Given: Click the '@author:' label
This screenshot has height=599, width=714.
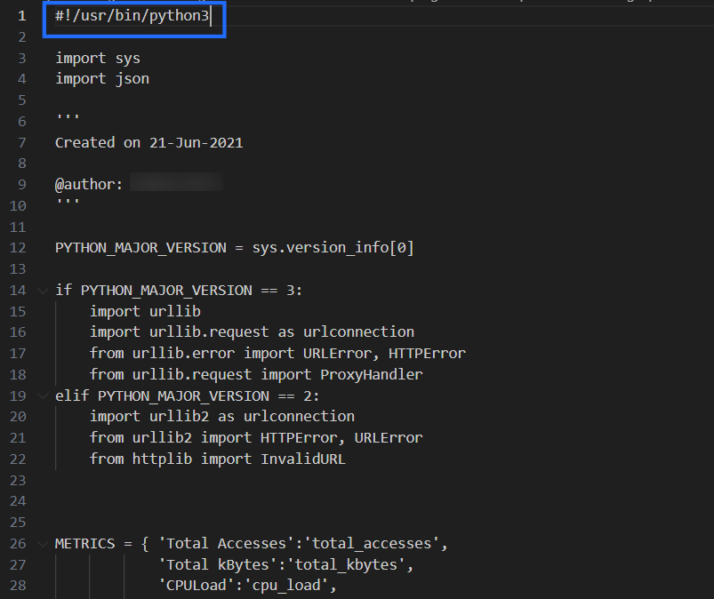Looking at the screenshot, I should coord(89,185).
